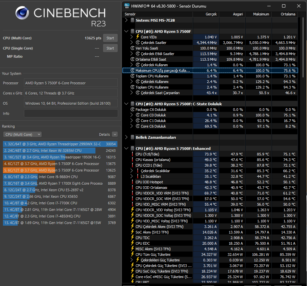Click chip icon next to Sistem: MSI MS-7E28
Viewport: 307px width, 286px height.
tap(133, 20)
